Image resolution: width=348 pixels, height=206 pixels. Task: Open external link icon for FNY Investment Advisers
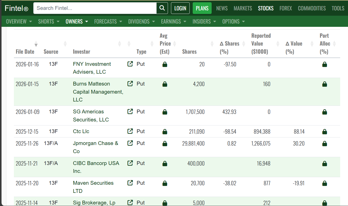point(130,64)
